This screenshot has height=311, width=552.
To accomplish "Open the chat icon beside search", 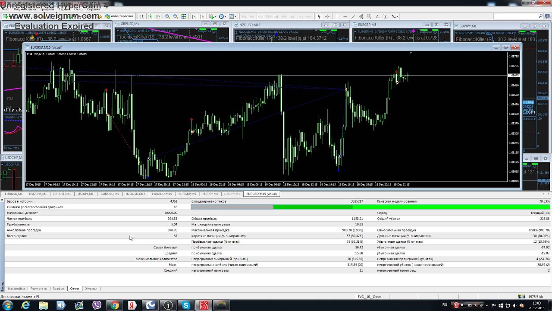I will pyautogui.click(x=547, y=16).
